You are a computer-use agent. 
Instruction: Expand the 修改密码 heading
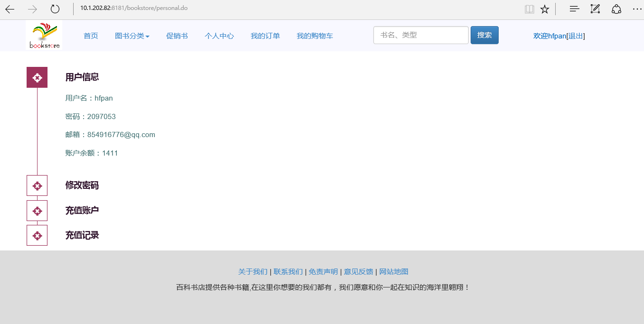click(x=82, y=185)
